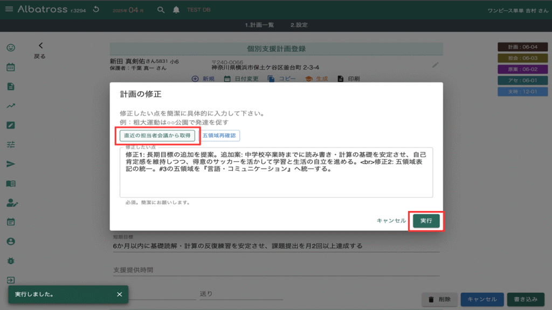Viewport: 552px width, 310px height.
Task: Click the 支援提供時間 field
Action: click(276, 270)
